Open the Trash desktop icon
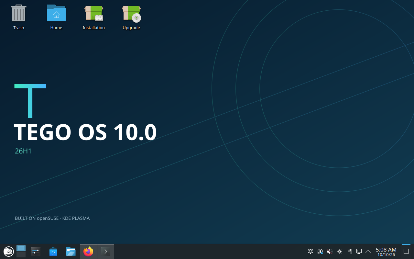Image resolution: width=414 pixels, height=259 pixels. (18, 17)
